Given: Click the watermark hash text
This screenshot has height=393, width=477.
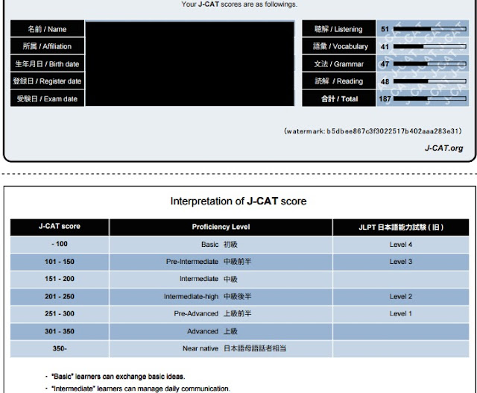Looking at the screenshot, I should (373, 131).
